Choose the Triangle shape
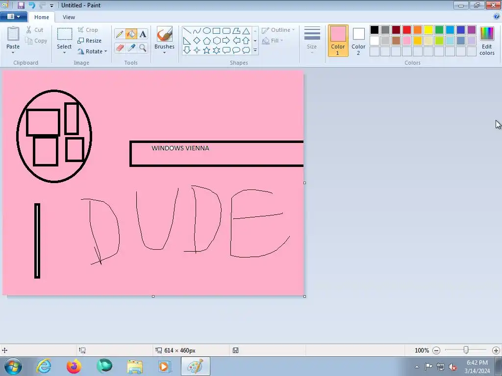Image resolution: width=502 pixels, height=376 pixels. [x=246, y=31]
